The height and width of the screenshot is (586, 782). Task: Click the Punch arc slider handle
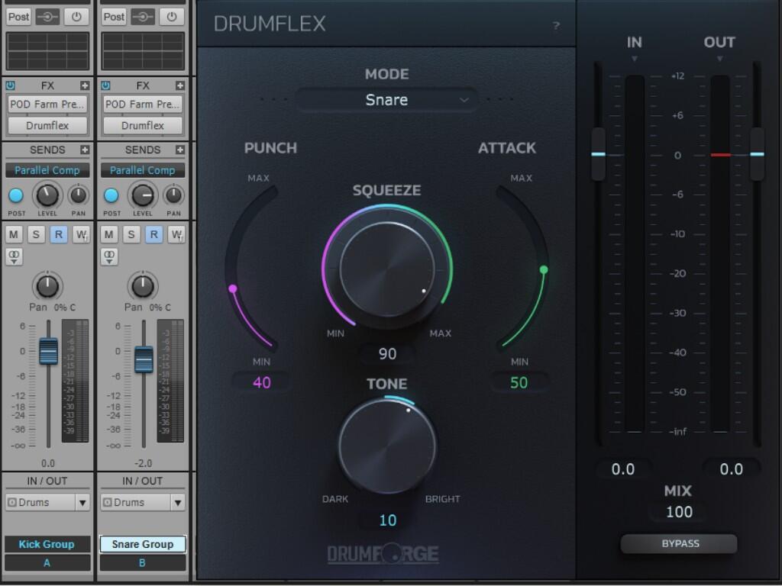pyautogui.click(x=232, y=288)
